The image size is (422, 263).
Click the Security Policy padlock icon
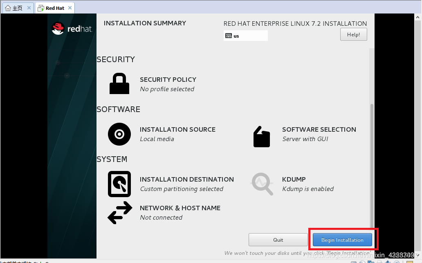[119, 83]
